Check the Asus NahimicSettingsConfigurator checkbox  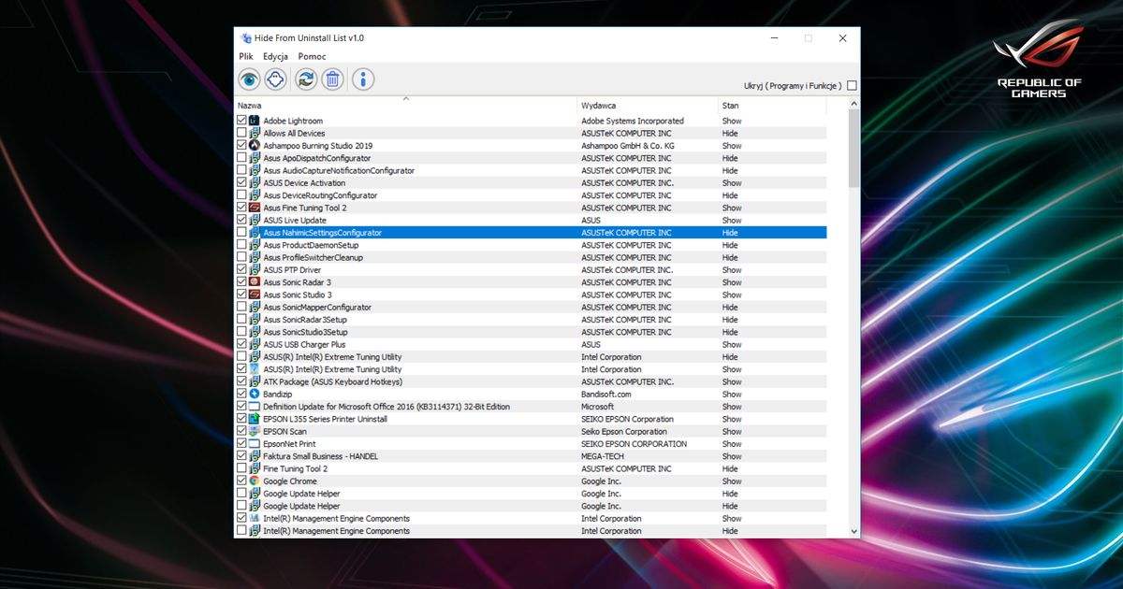click(x=242, y=233)
